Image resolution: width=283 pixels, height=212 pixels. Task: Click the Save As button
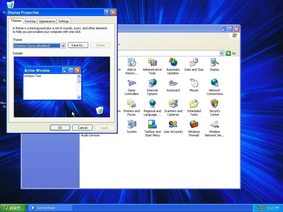78,45
